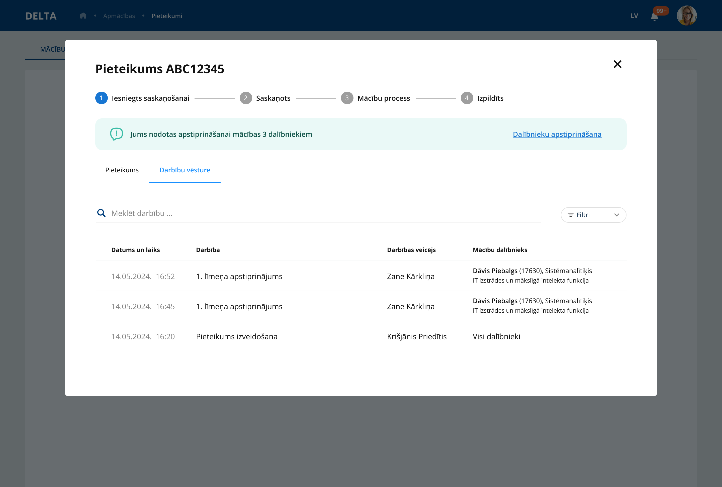Select the 14.05.2024. 16:45 timestamp

coord(143,306)
